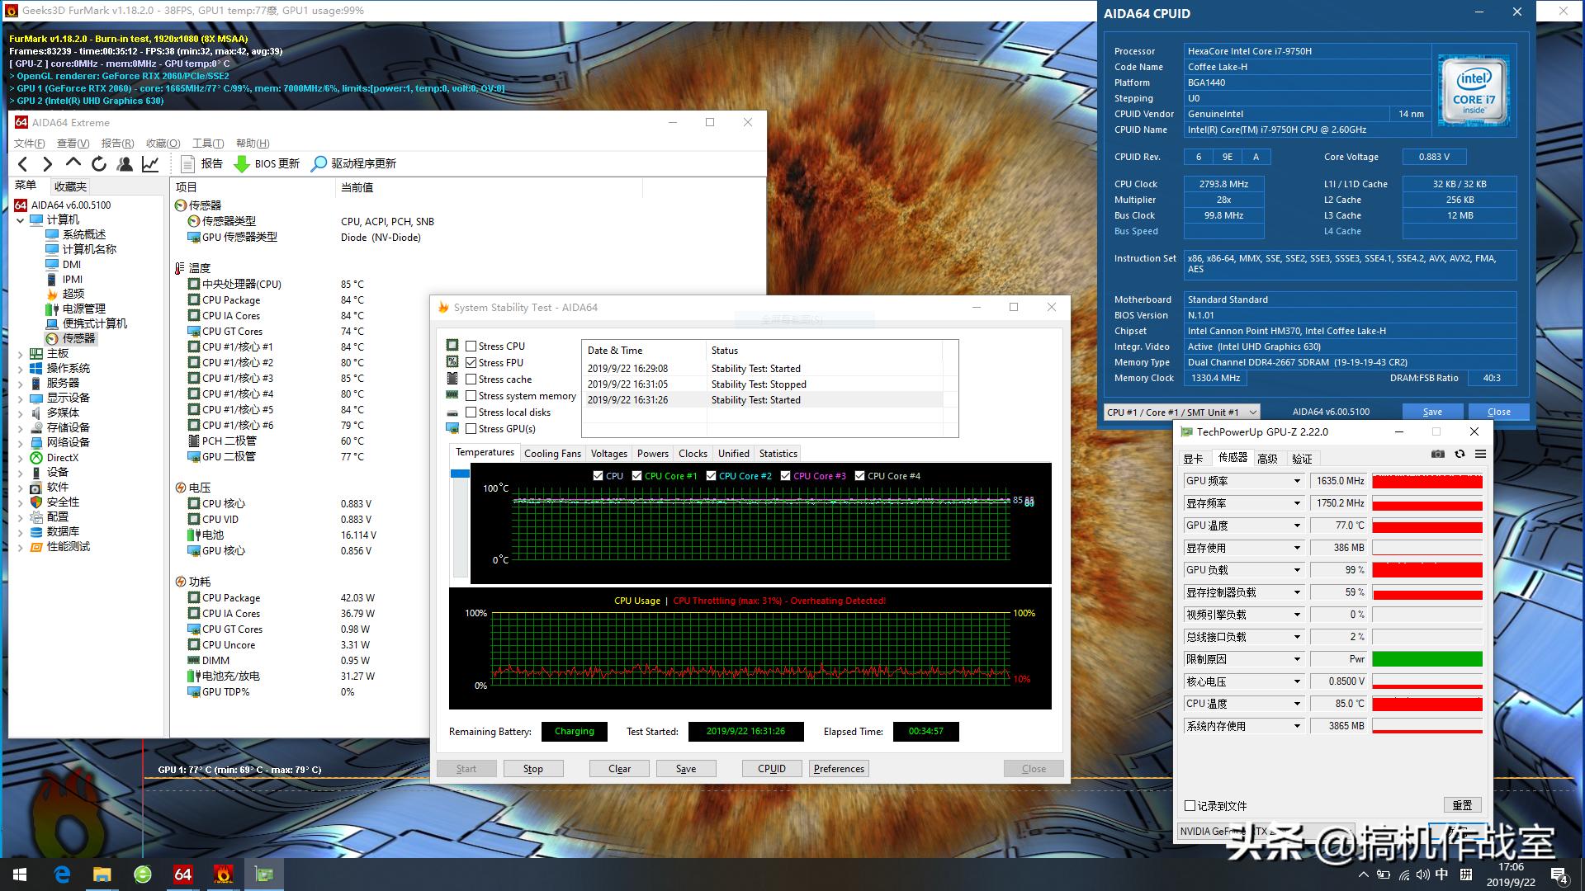Viewport: 1585px width, 891px height.
Task: Toggle the log to file checkbox in GPU-Z
Action: (x=1190, y=806)
